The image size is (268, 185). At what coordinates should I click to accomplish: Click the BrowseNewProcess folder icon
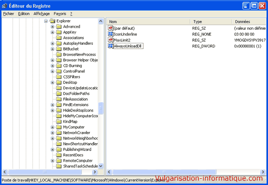coord(59,55)
